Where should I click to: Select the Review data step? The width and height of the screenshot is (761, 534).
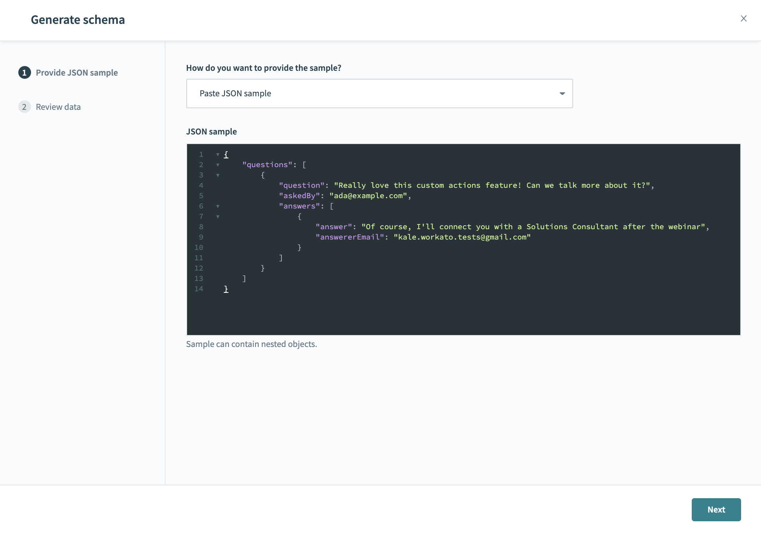coord(49,107)
